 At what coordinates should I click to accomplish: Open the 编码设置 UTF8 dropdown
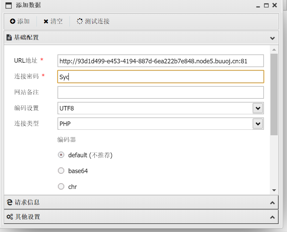[x=258, y=108]
